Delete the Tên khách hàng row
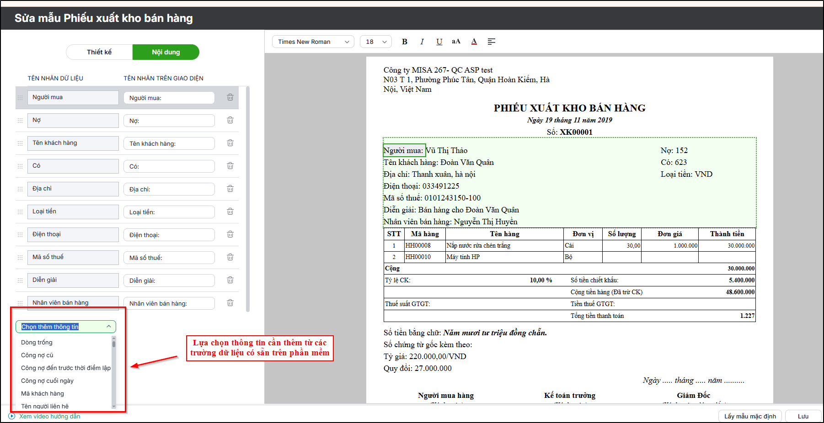Screen dimensions: 824x423 tap(230, 143)
